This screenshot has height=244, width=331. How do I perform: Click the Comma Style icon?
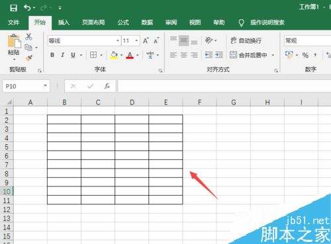[x=315, y=55]
